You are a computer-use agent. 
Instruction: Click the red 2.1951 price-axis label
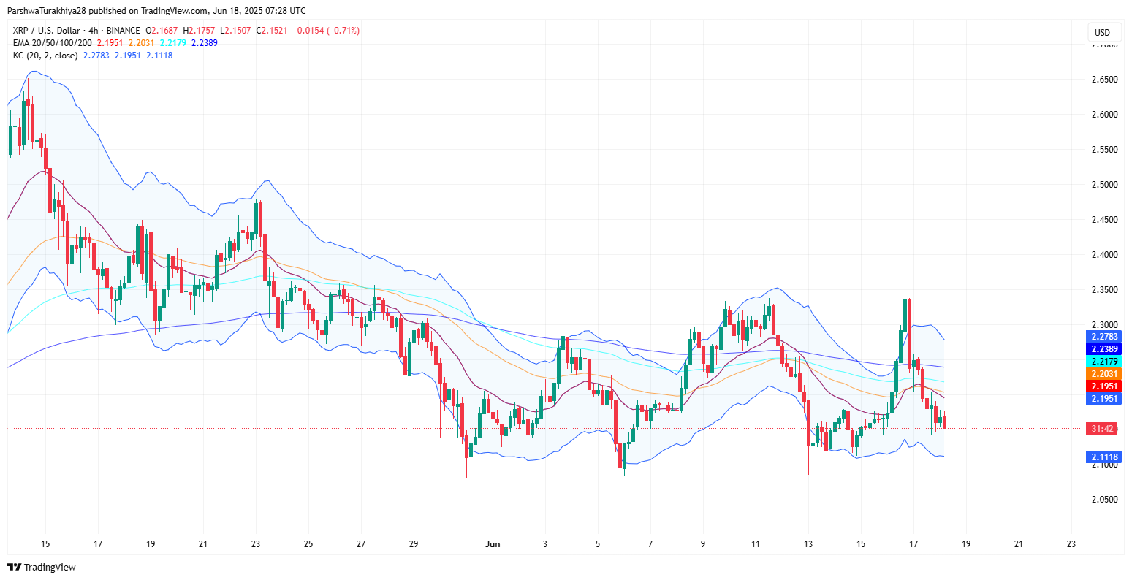1103,386
